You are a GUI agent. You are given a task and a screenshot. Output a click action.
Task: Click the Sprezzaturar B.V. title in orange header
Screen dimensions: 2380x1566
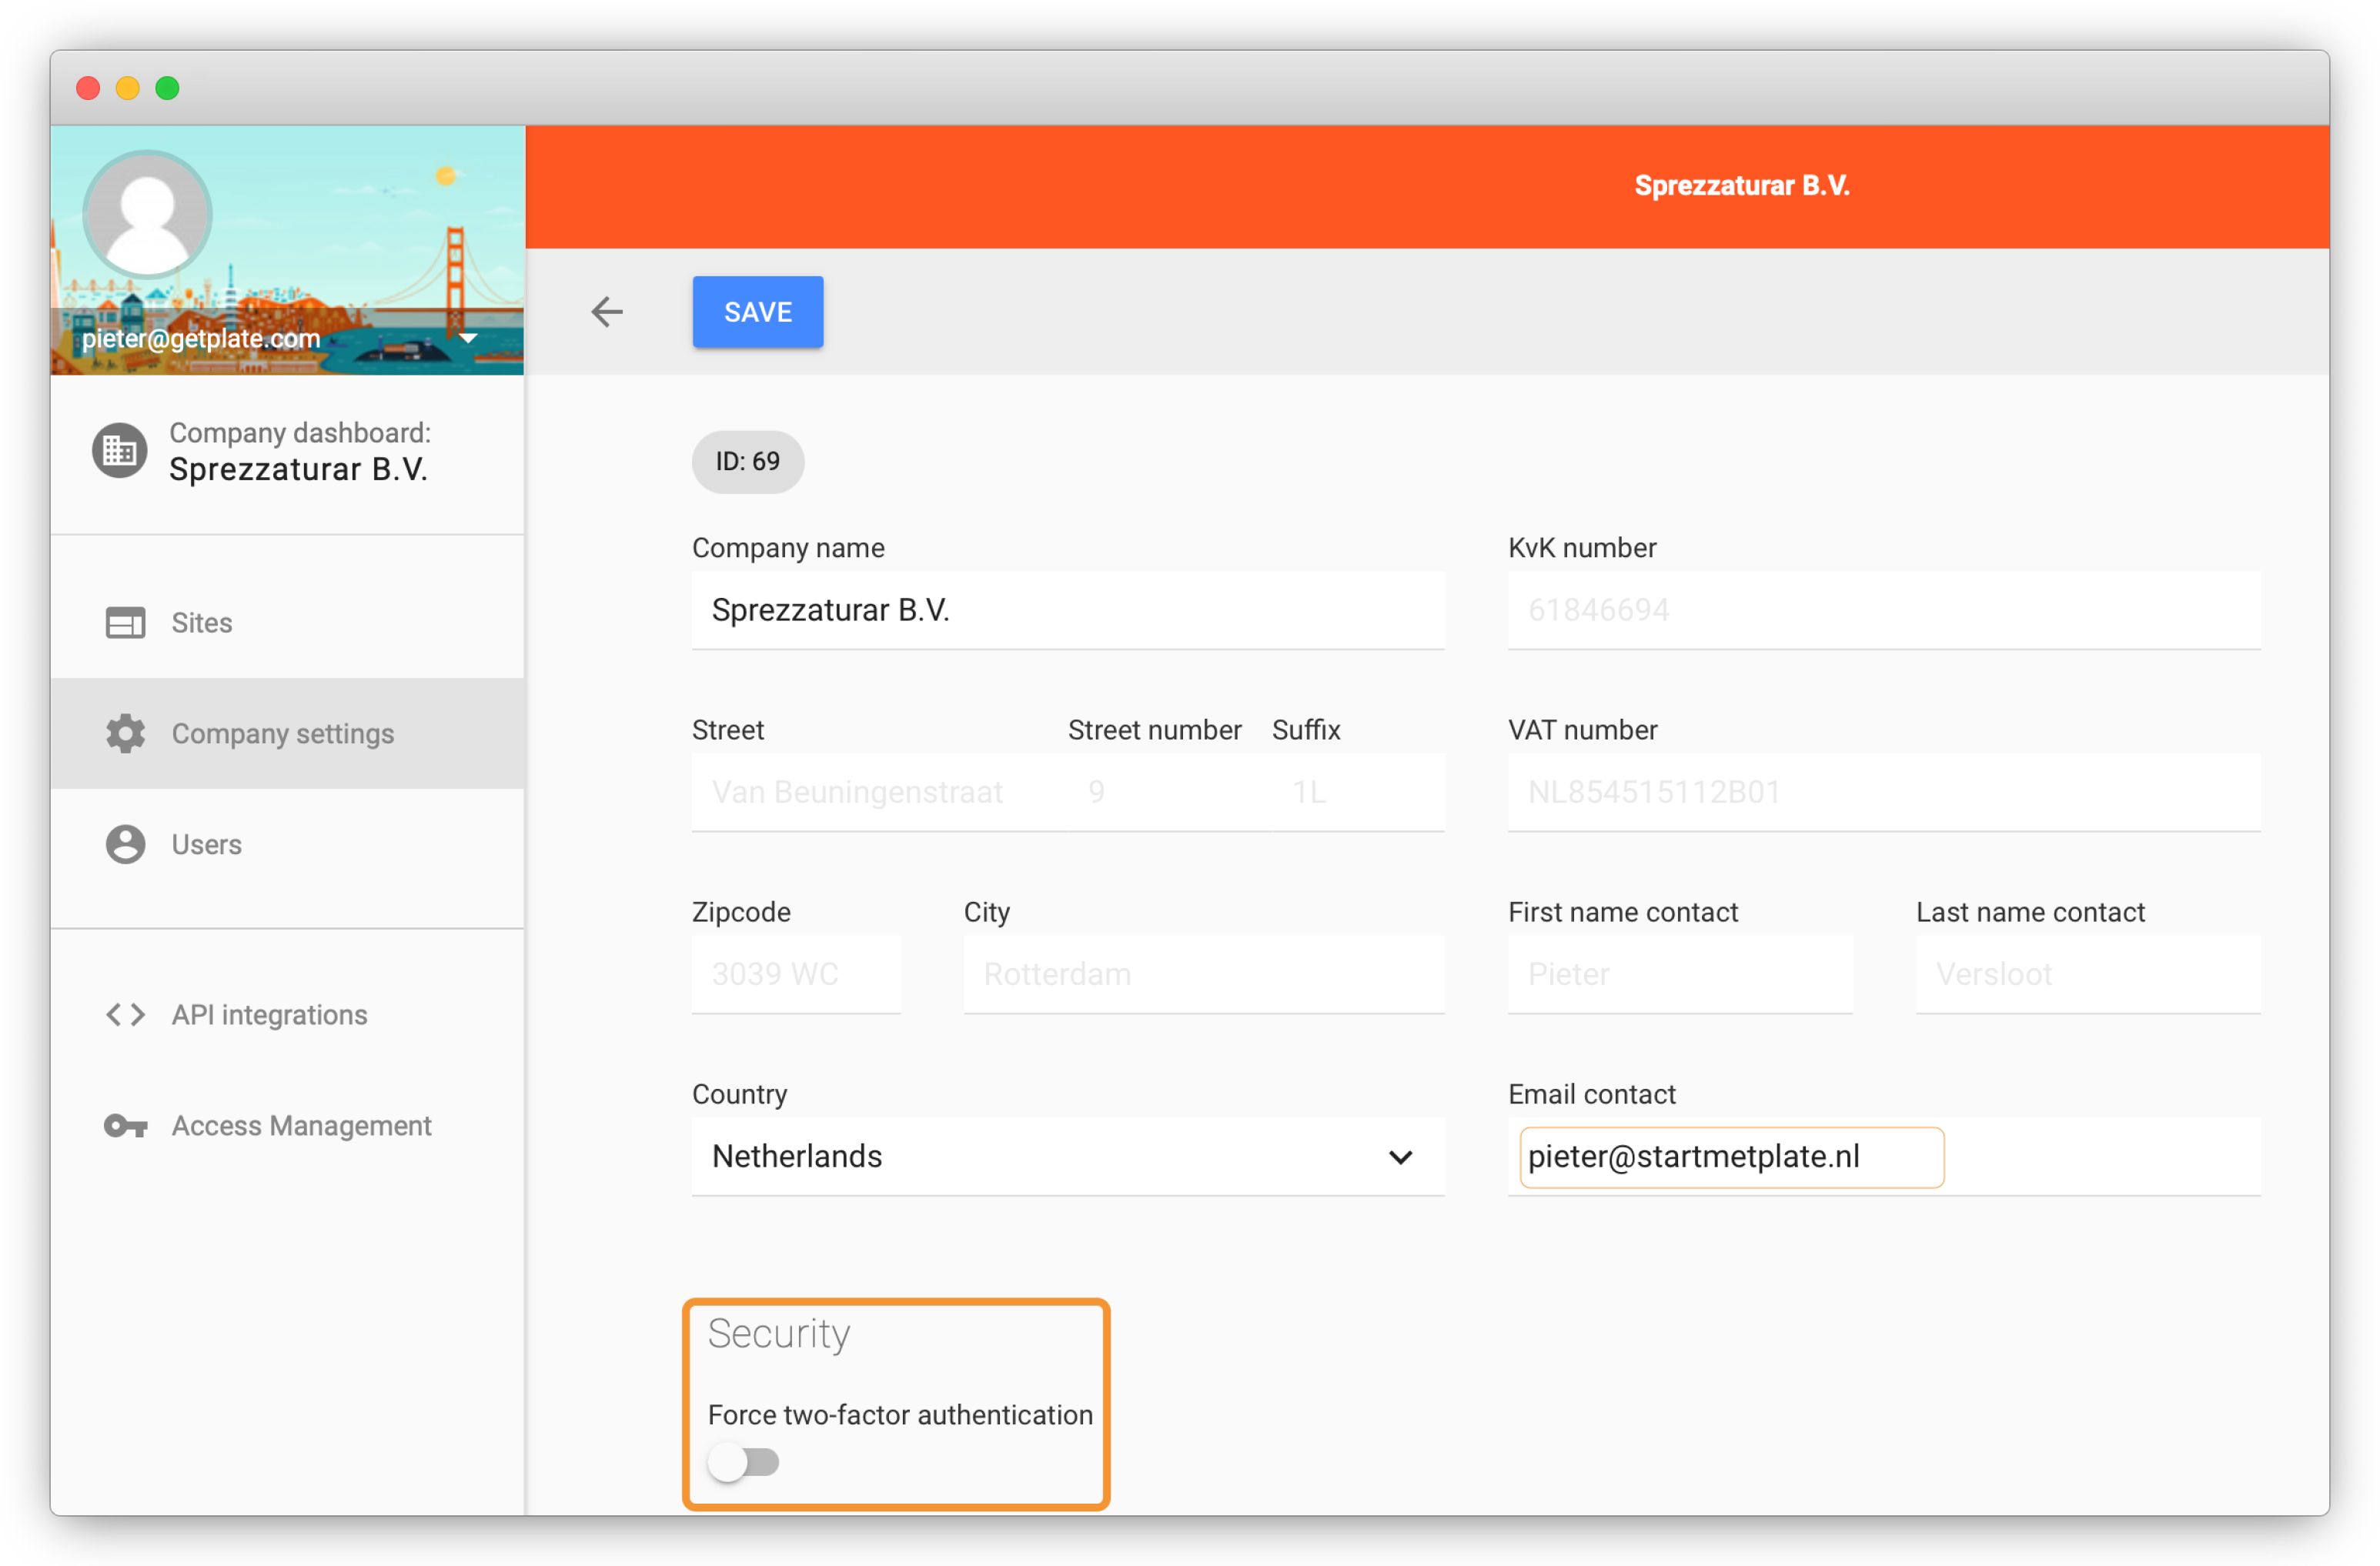tap(1742, 186)
